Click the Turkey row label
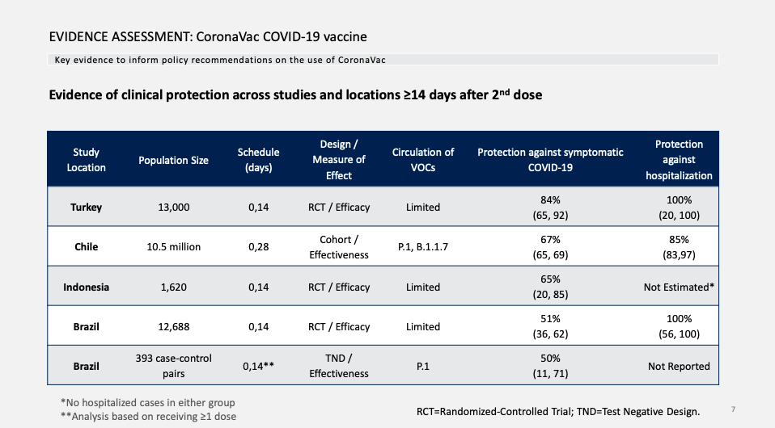This screenshot has width=775, height=428. pyautogui.click(x=87, y=208)
